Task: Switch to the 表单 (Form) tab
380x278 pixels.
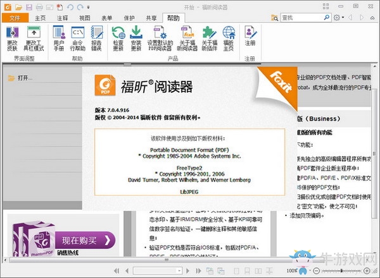Action: click(107, 18)
